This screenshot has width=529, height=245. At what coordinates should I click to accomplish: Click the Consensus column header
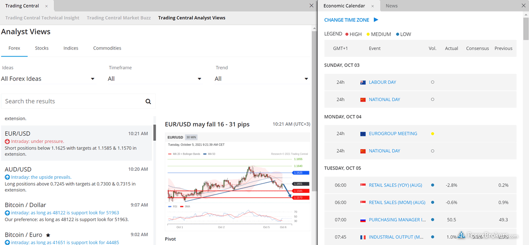tap(477, 49)
